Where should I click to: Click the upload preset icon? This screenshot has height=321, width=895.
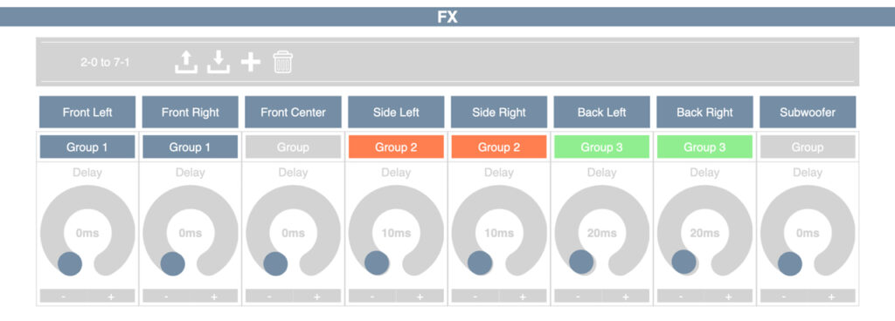tap(186, 62)
